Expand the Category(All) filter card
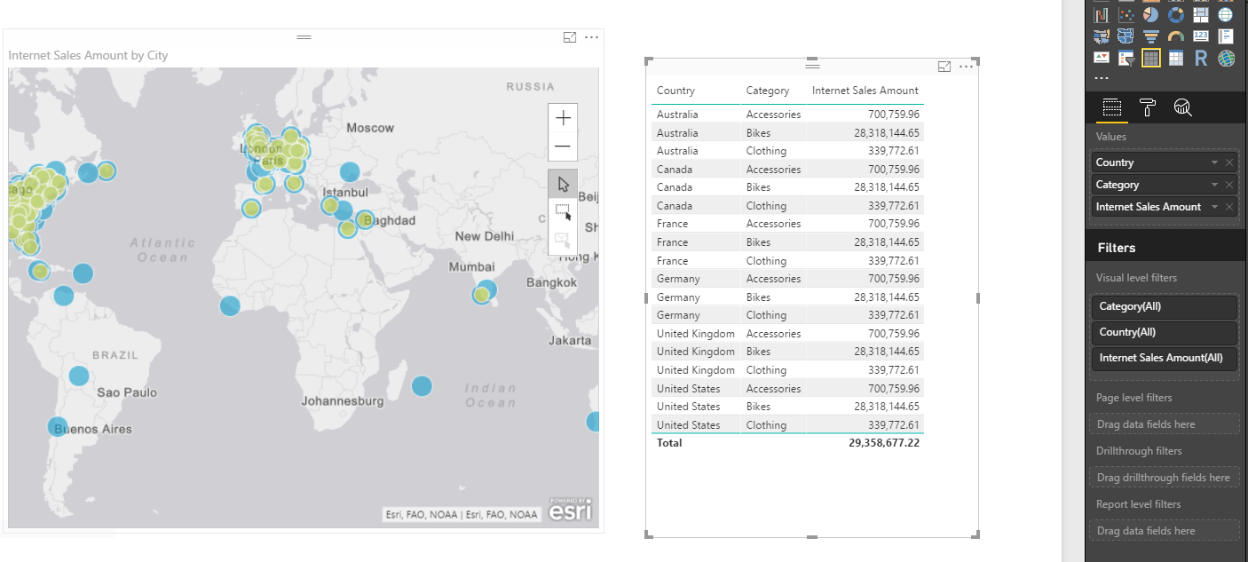Image resolution: width=1248 pixels, height=562 pixels. [1164, 306]
